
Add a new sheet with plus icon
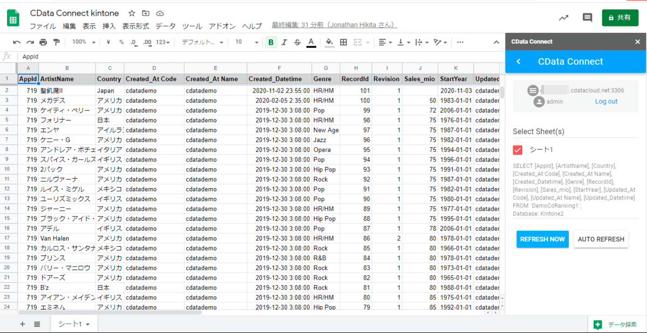pos(22,324)
